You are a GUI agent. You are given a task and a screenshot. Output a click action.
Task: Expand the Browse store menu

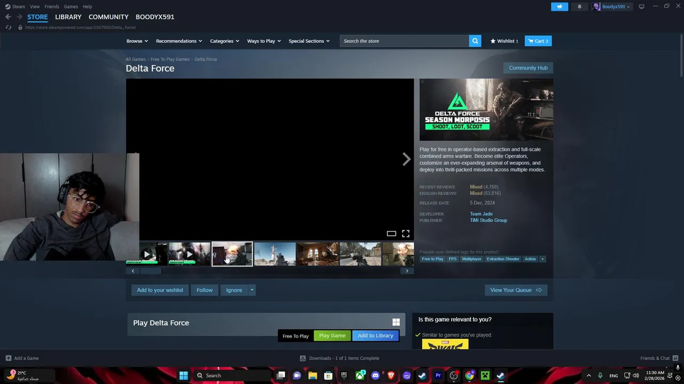137,41
